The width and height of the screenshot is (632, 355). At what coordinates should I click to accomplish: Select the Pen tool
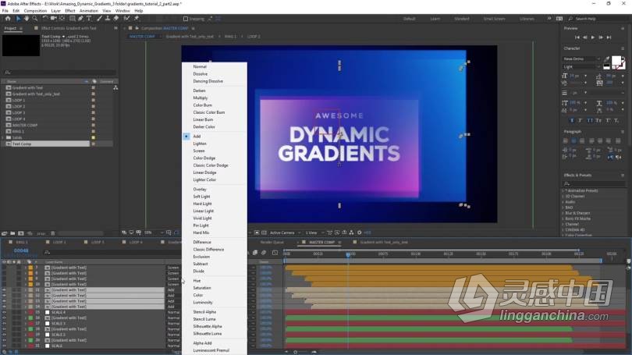coord(80,19)
